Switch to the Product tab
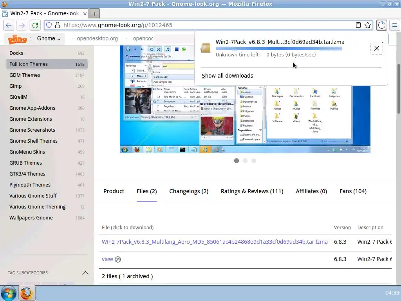The height and width of the screenshot is (301, 401). point(114,191)
